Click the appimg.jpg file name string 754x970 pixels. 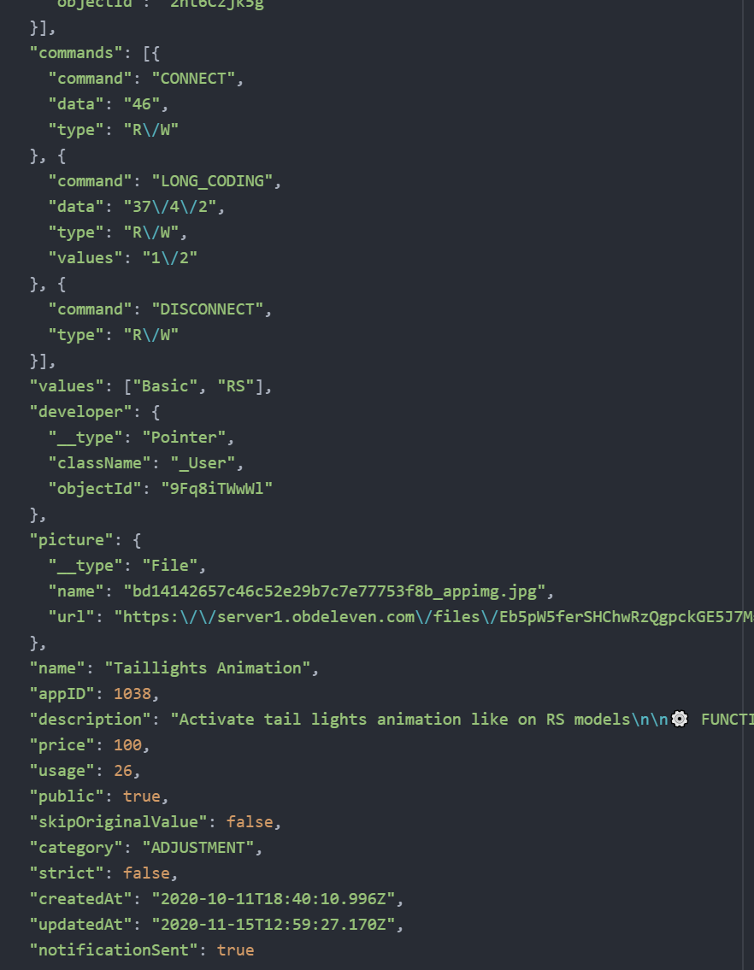[334, 591]
